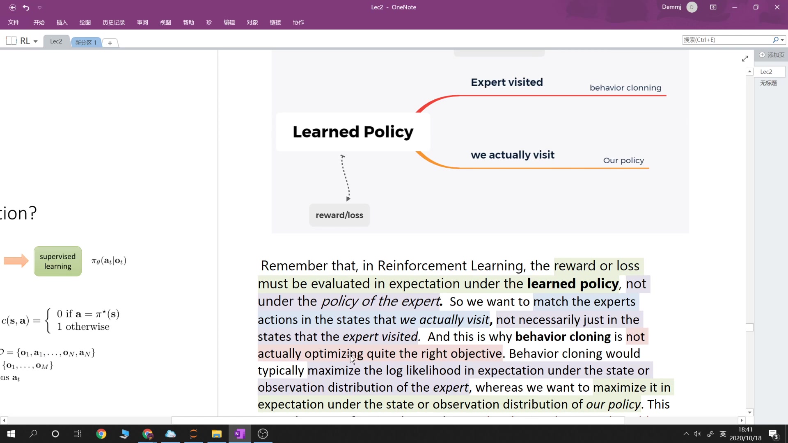Image resolution: width=788 pixels, height=443 pixels.
Task: Open the 插入 menu
Action: coord(62,22)
